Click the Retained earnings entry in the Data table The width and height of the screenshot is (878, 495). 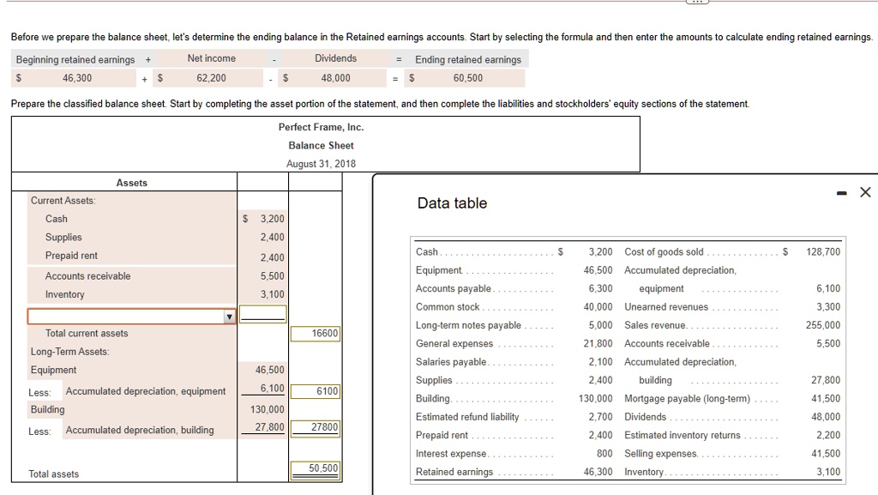click(454, 472)
